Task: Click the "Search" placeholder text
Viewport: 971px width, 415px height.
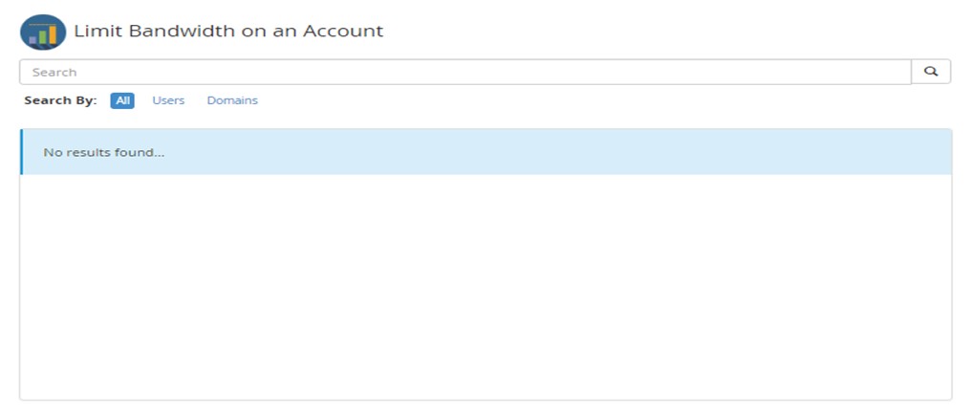Action: coord(54,72)
